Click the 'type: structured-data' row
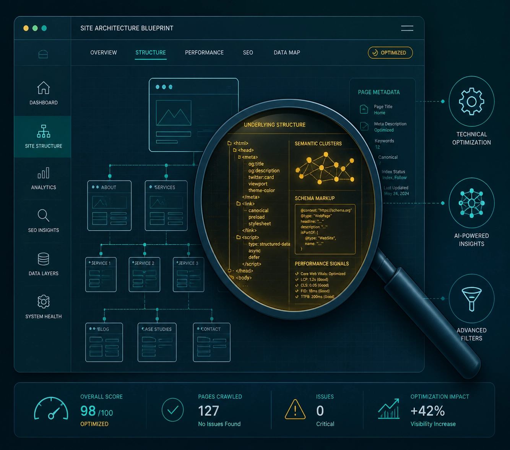This screenshot has width=510, height=450. tap(269, 244)
